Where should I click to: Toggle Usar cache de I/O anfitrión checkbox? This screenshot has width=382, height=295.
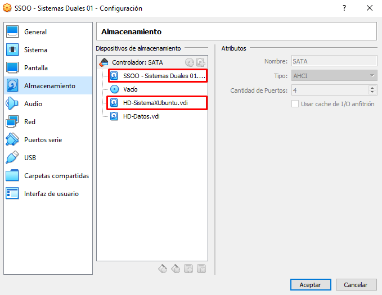[x=295, y=104]
